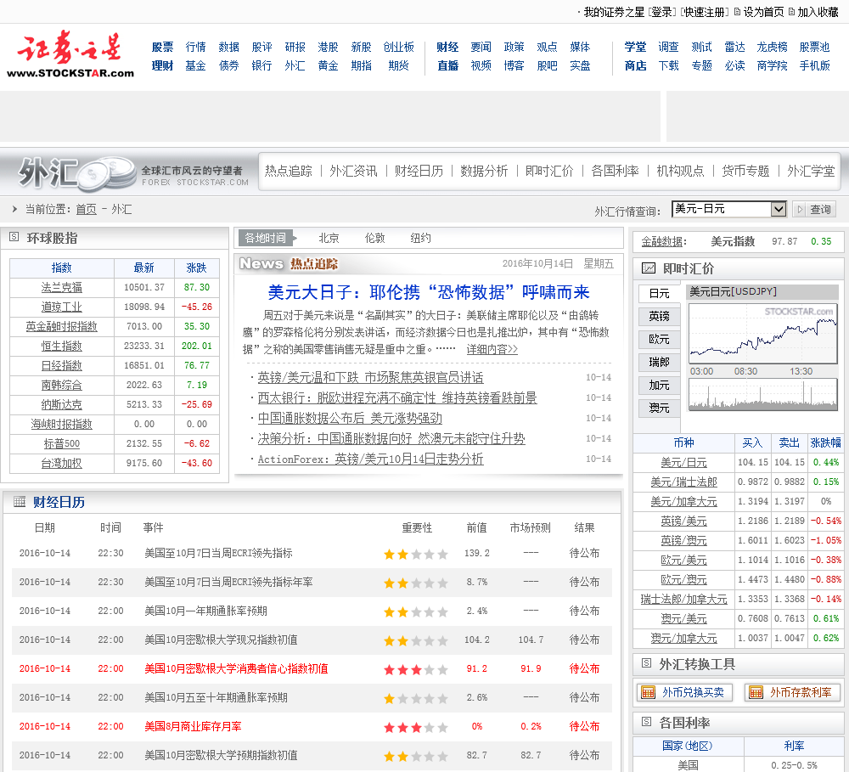Switch the rate chart to 欧元 tab

coord(659,339)
